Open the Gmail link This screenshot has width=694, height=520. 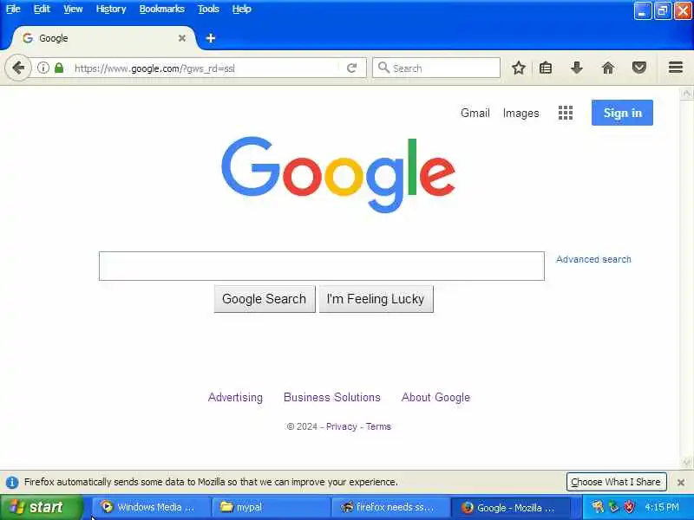click(x=475, y=114)
